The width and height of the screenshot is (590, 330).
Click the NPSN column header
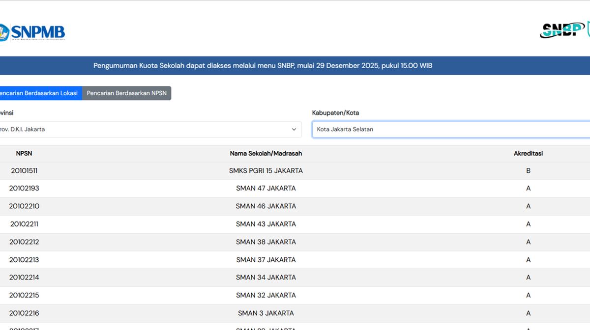24,154
